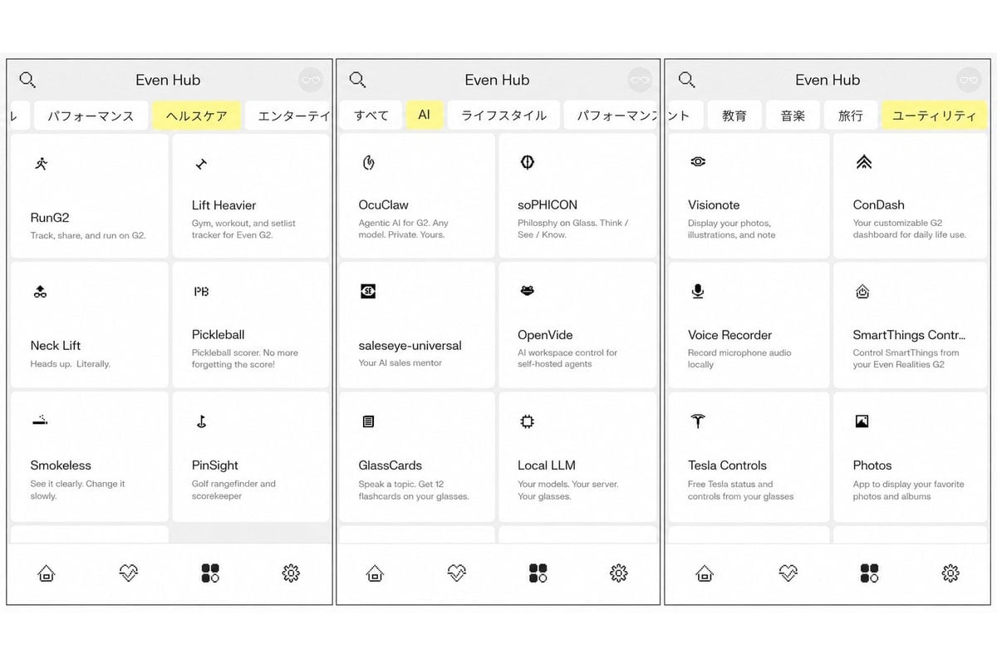Go to home in the left screen's bottom bar
Image resolution: width=997 pixels, height=665 pixels.
[x=47, y=573]
